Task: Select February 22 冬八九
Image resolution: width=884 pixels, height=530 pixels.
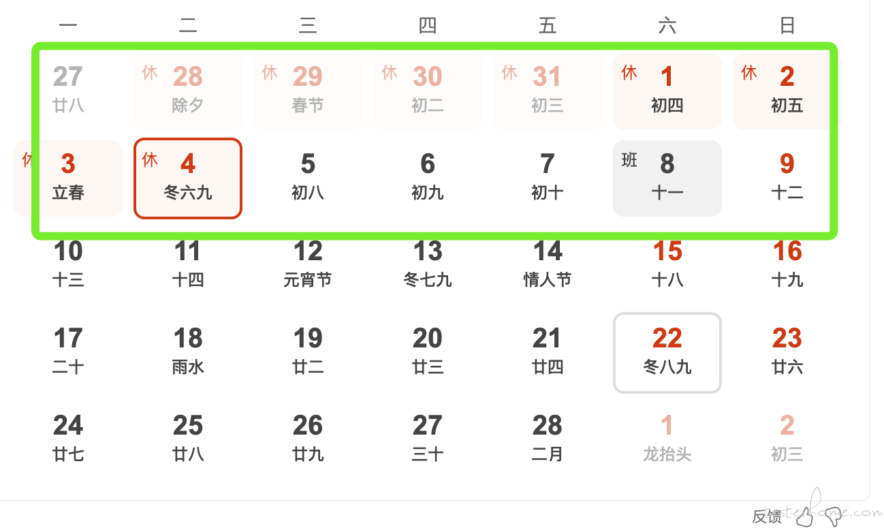Action: pyautogui.click(x=667, y=353)
